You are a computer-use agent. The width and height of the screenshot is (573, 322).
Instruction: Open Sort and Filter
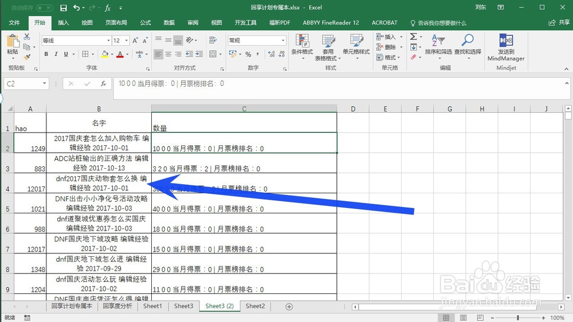438,47
